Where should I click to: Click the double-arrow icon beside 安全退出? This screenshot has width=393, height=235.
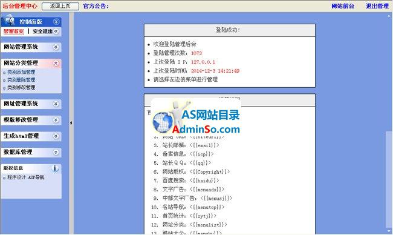coord(56,31)
